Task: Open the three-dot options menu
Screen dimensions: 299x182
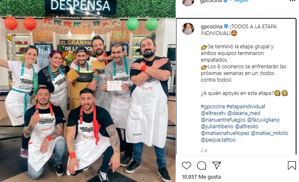Action: (292, 1)
